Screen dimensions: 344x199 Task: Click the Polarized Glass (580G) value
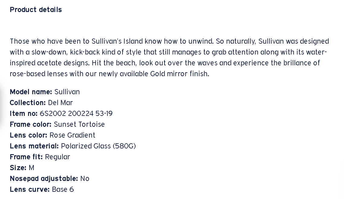click(x=98, y=146)
